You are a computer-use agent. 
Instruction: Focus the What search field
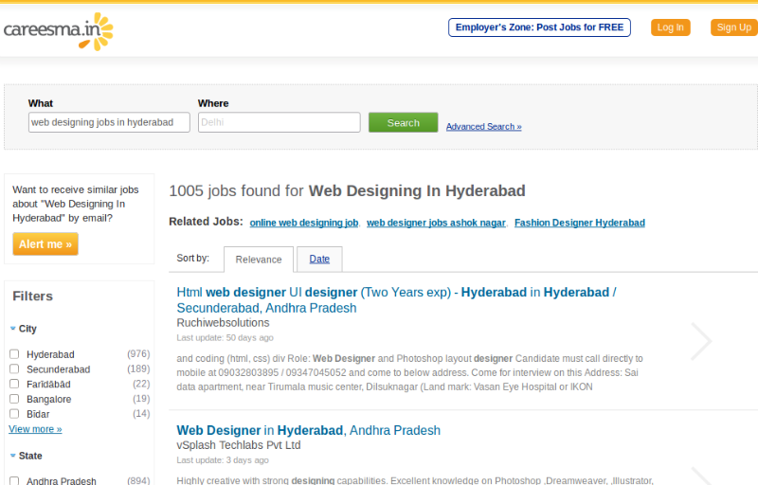tap(109, 122)
